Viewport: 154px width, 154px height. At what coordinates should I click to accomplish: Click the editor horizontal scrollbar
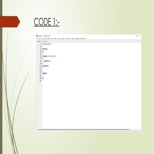pos(84,130)
